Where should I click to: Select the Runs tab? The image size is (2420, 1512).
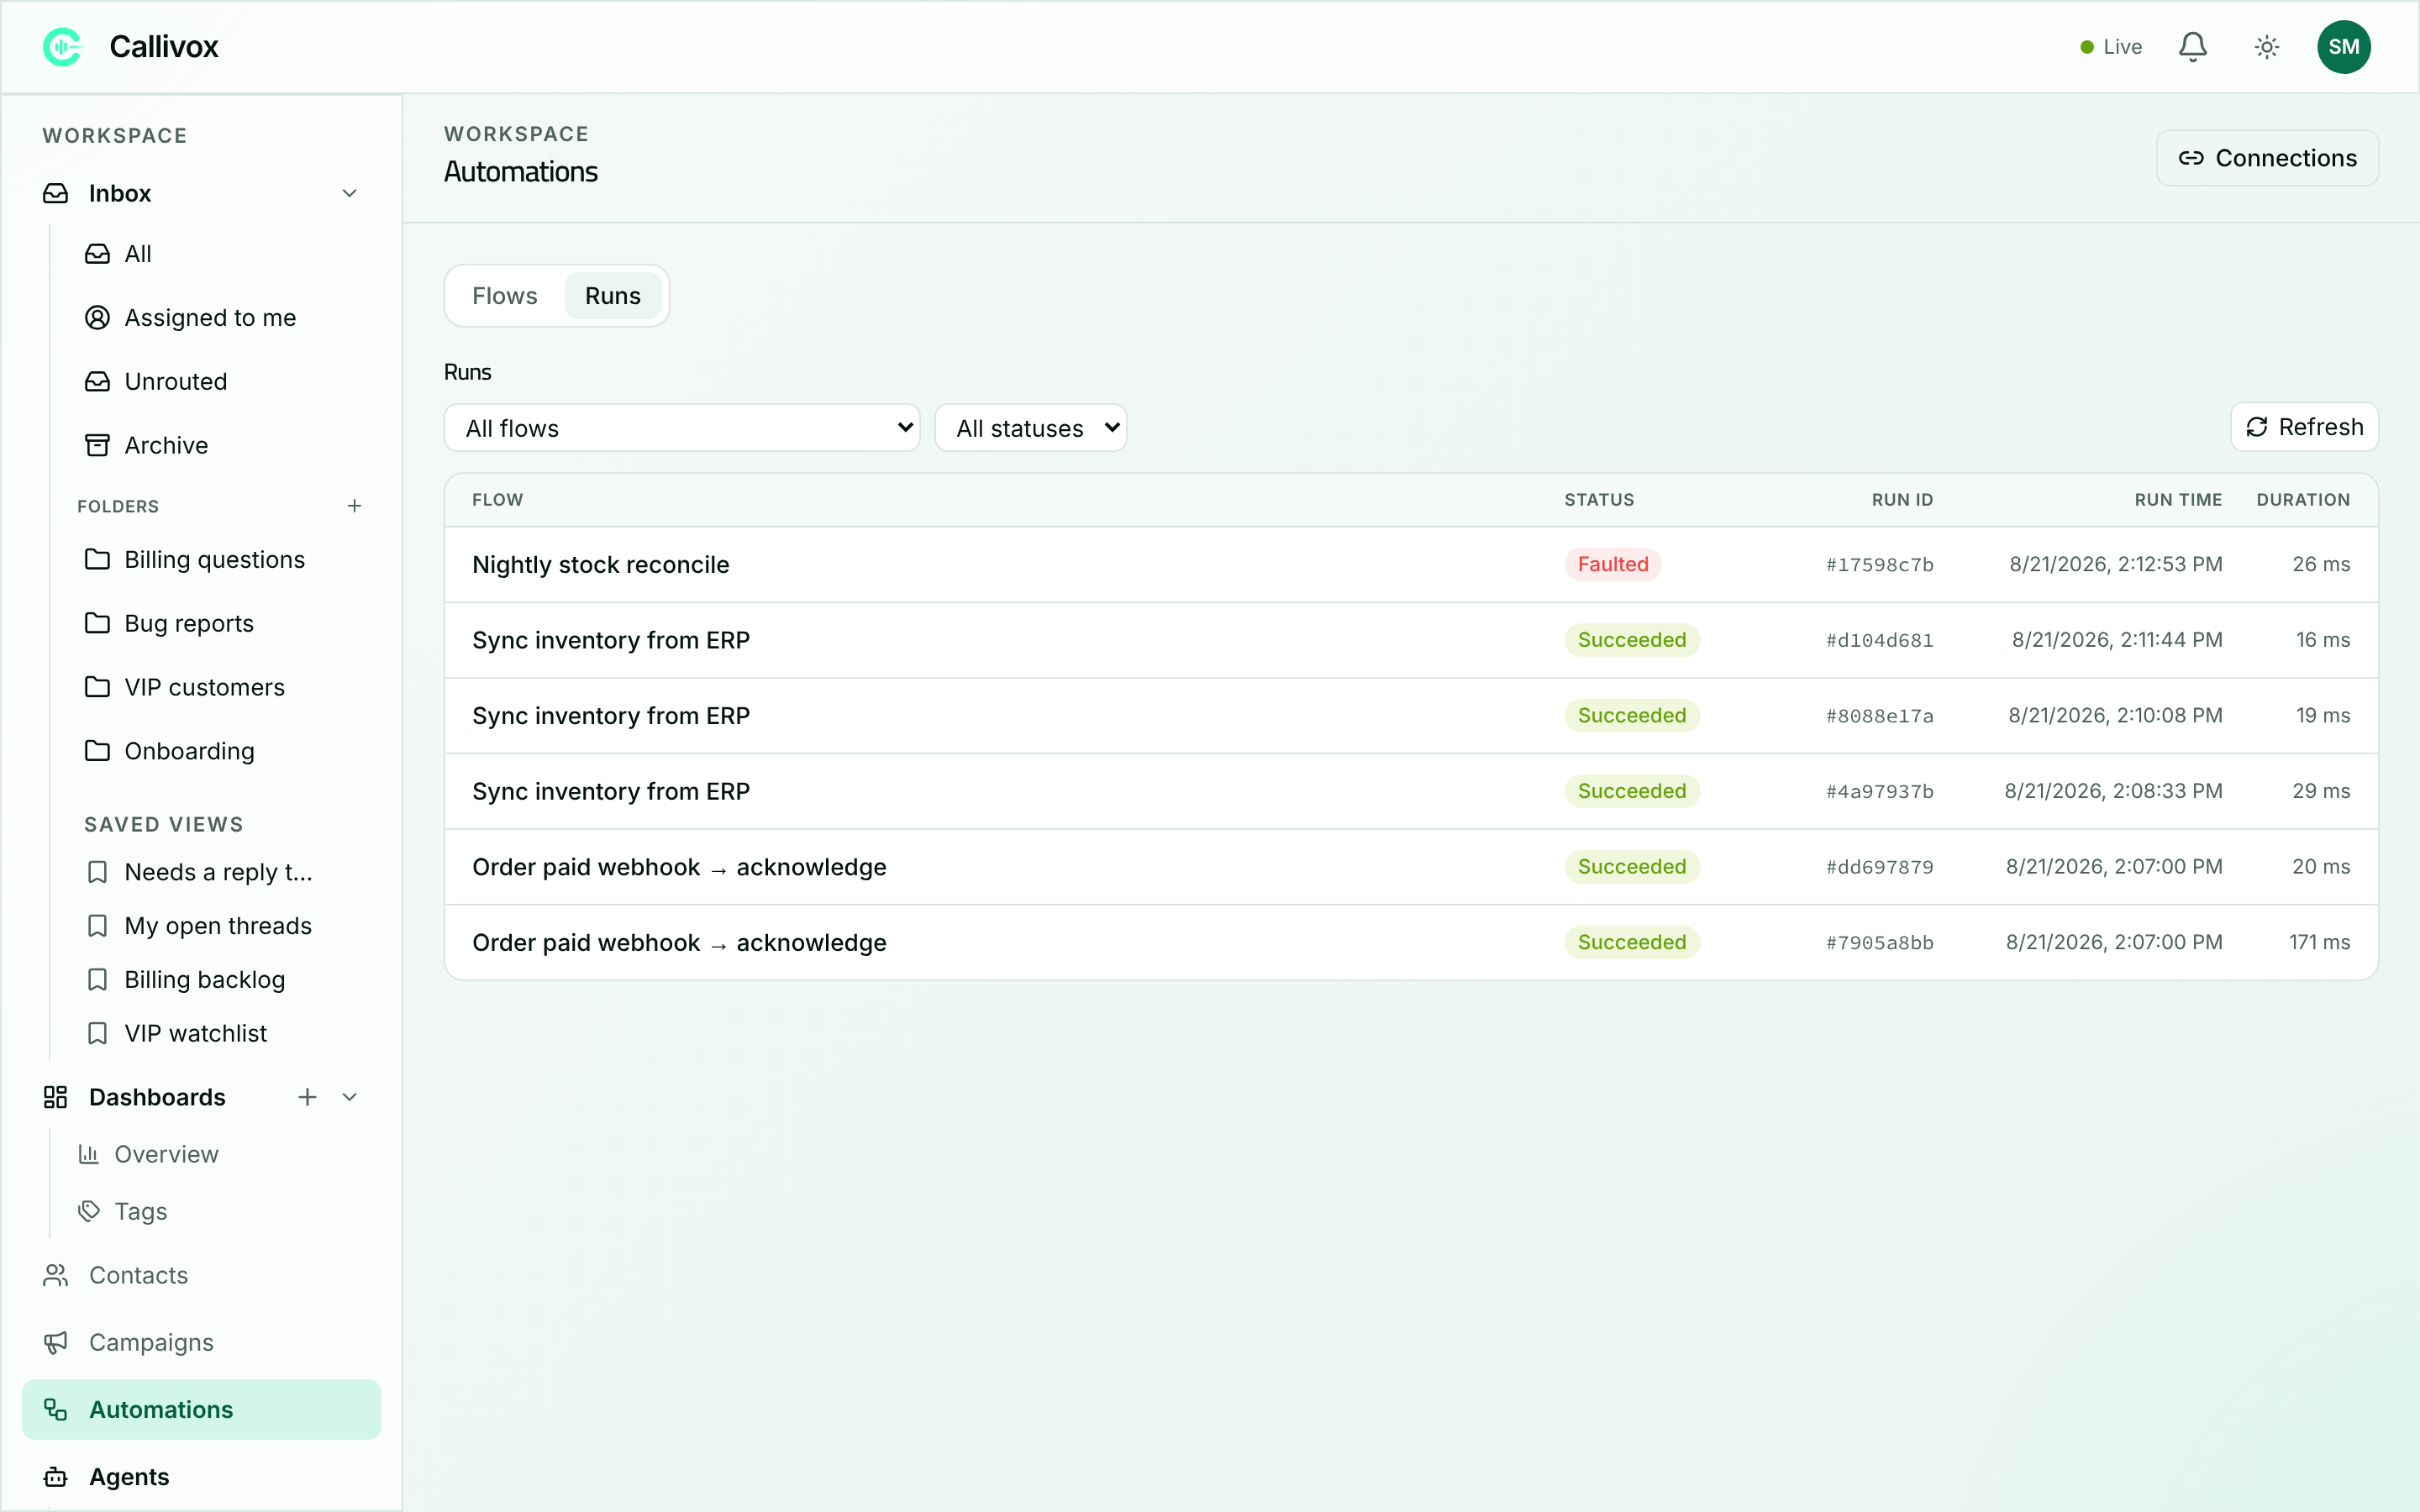613,296
